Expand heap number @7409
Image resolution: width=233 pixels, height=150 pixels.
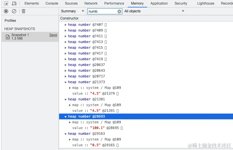tap(65, 31)
